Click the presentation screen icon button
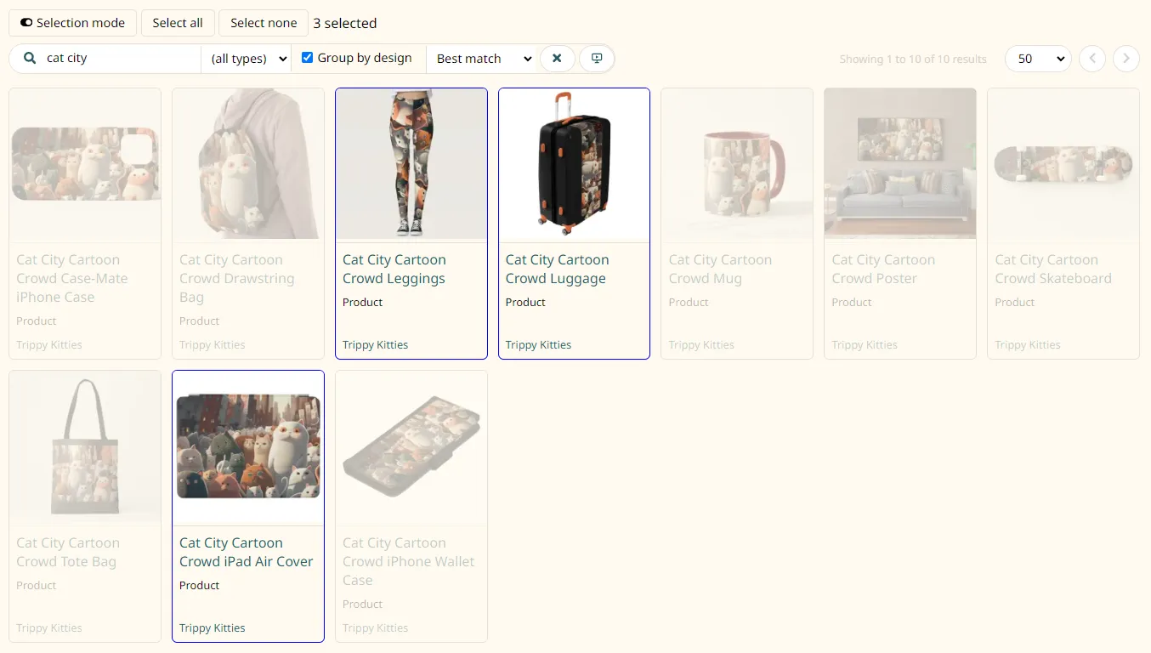Screen dimensions: 1151x653 pos(597,59)
